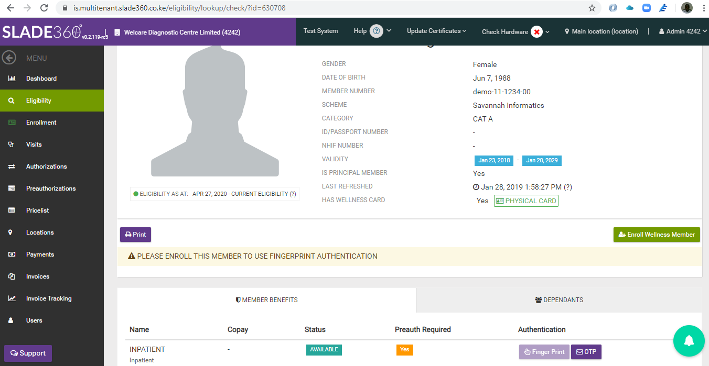The width and height of the screenshot is (709, 366).
Task: Click the CAT A category value
Action: 483,119
